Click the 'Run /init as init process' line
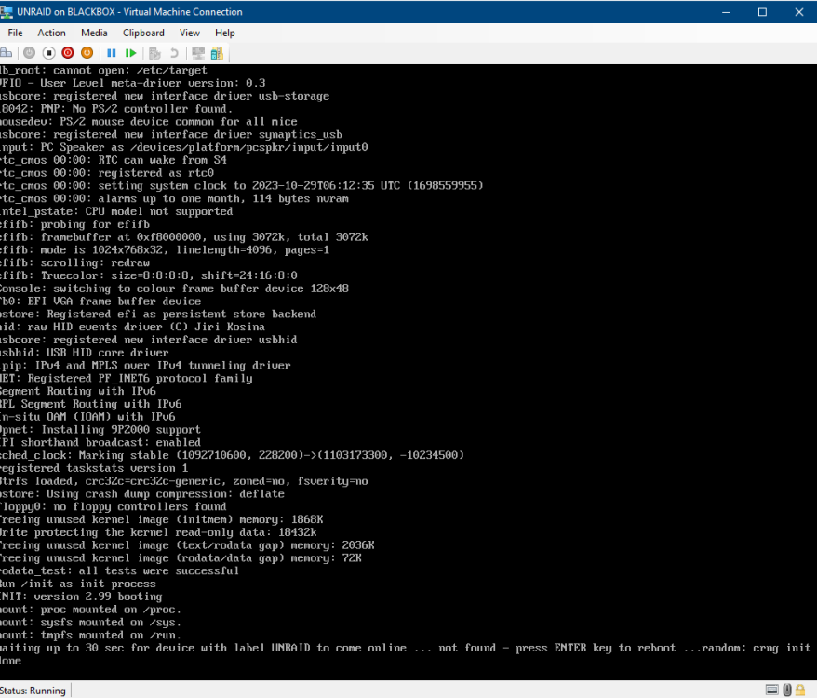 [77, 584]
